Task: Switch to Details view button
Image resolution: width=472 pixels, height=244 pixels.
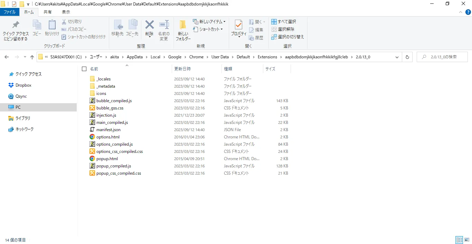Action: 459,240
